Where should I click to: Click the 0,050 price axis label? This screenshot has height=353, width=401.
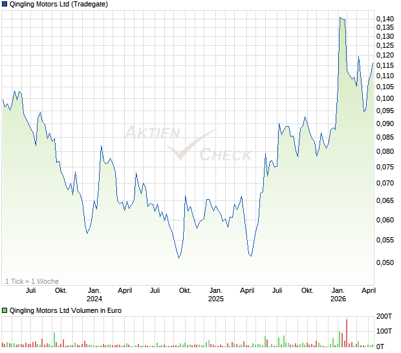(x=385, y=262)
